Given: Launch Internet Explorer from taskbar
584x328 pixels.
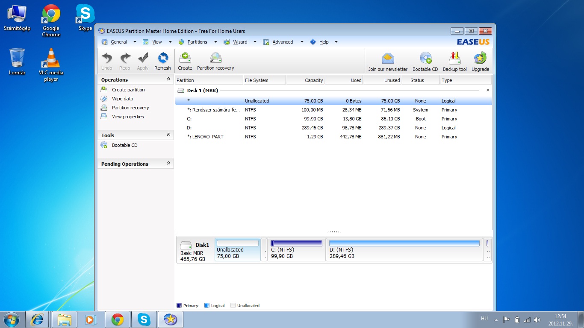Looking at the screenshot, I should point(38,319).
